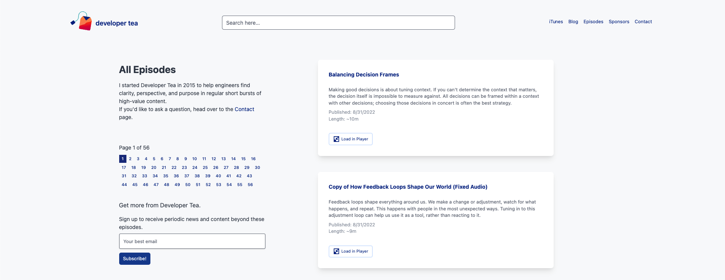
Task: Open the Balancing Decision Frames episode title
Action: coord(364,75)
